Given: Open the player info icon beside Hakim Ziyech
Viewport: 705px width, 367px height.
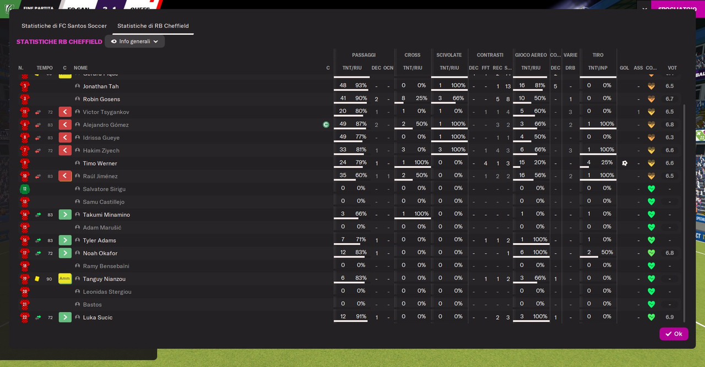Looking at the screenshot, I should [78, 151].
